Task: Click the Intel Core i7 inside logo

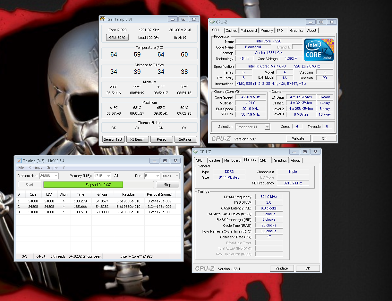Action: [319, 50]
